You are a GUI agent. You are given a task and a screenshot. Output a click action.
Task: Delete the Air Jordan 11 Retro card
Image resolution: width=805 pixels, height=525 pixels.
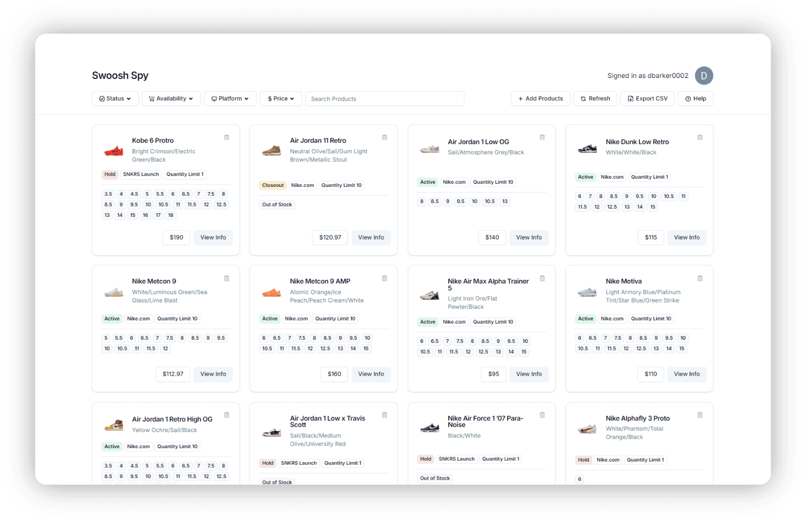click(385, 137)
